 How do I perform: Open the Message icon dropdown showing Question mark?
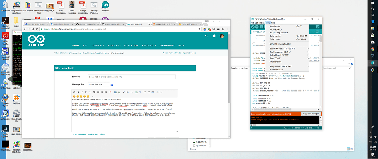pos(99,84)
